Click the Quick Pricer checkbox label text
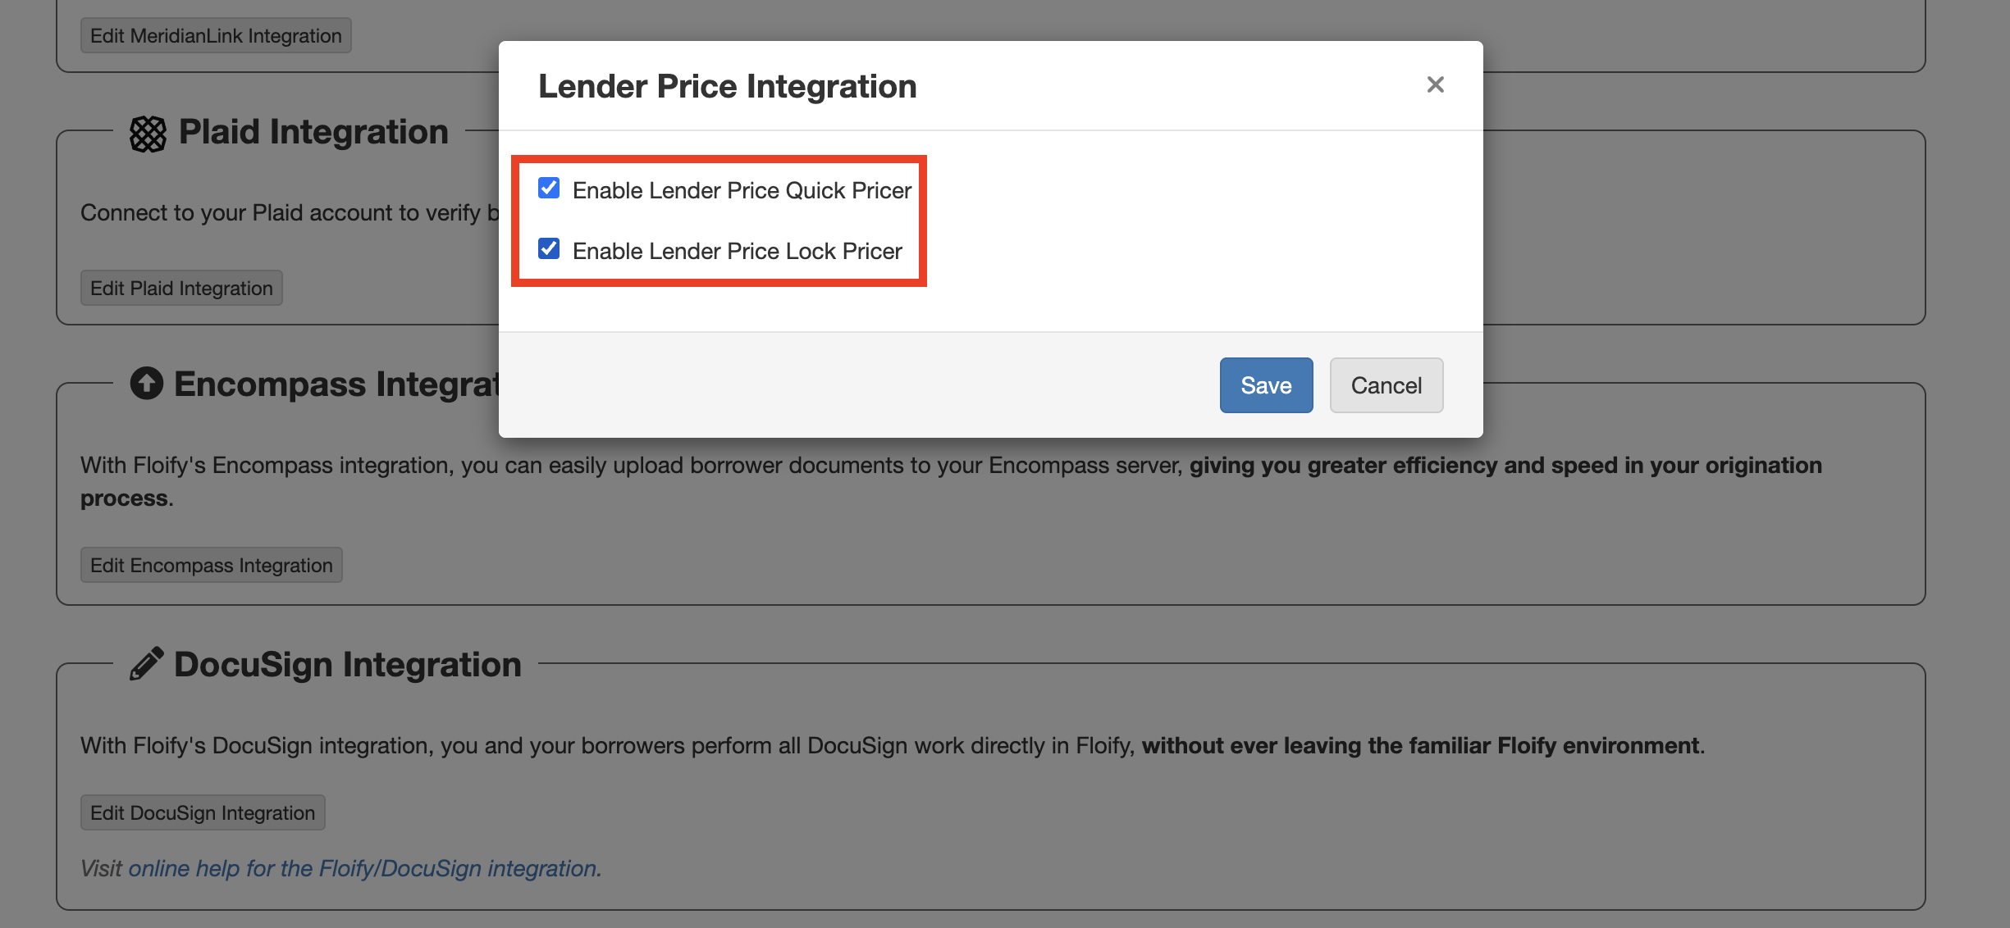Screen dimensions: 2010x928 pyautogui.click(x=742, y=190)
